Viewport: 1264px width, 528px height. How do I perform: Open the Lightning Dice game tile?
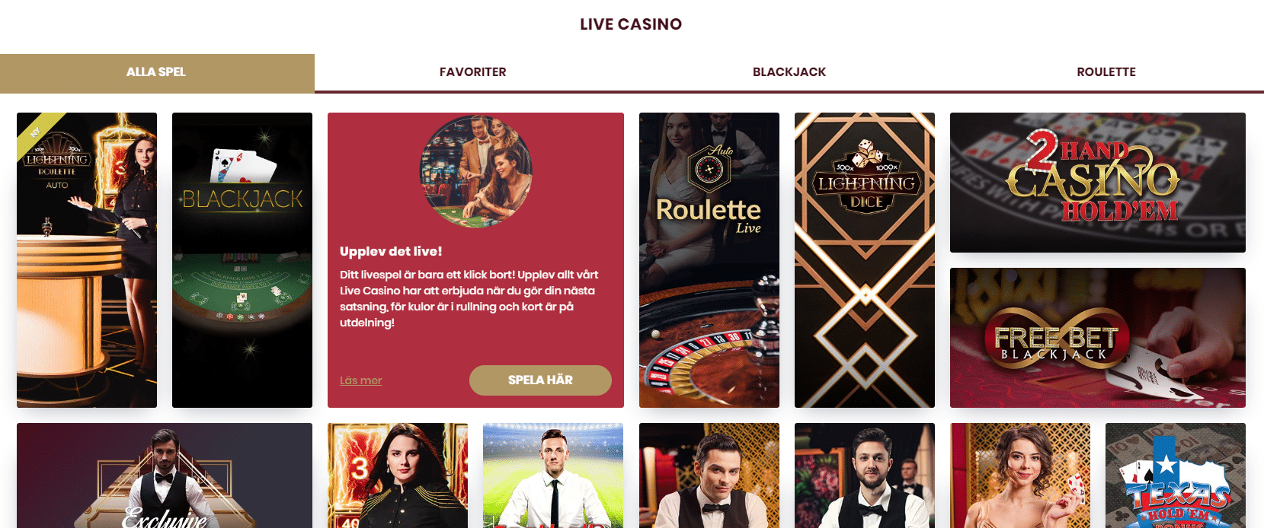tap(865, 260)
